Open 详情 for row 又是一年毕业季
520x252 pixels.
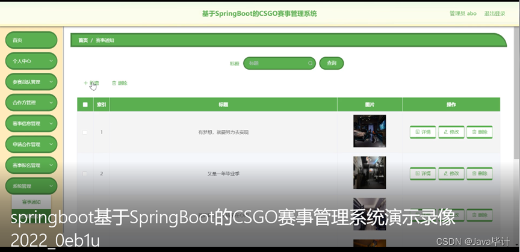coord(423,173)
